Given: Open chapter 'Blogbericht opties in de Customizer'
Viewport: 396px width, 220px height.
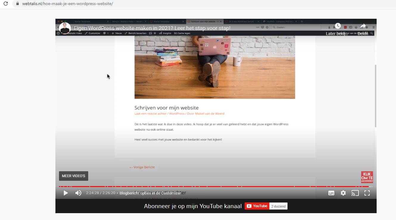Looking at the screenshot, I should (x=150, y=193).
